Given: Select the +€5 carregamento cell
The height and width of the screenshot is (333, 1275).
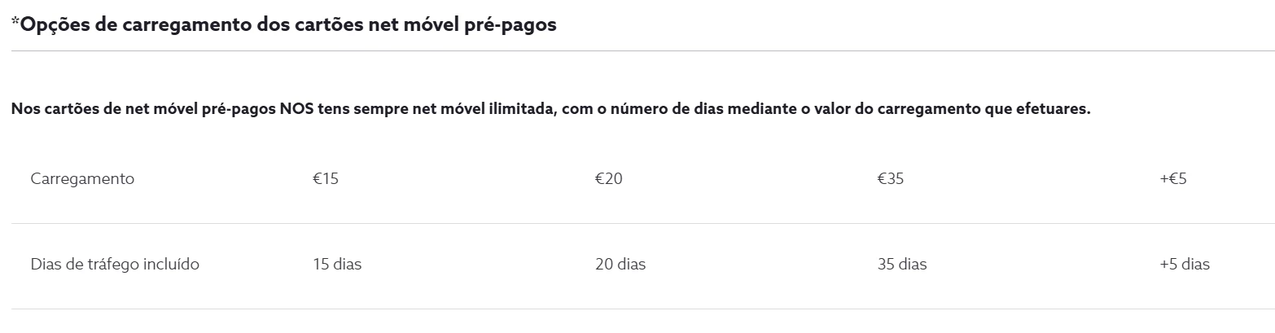Looking at the screenshot, I should click(1172, 179).
